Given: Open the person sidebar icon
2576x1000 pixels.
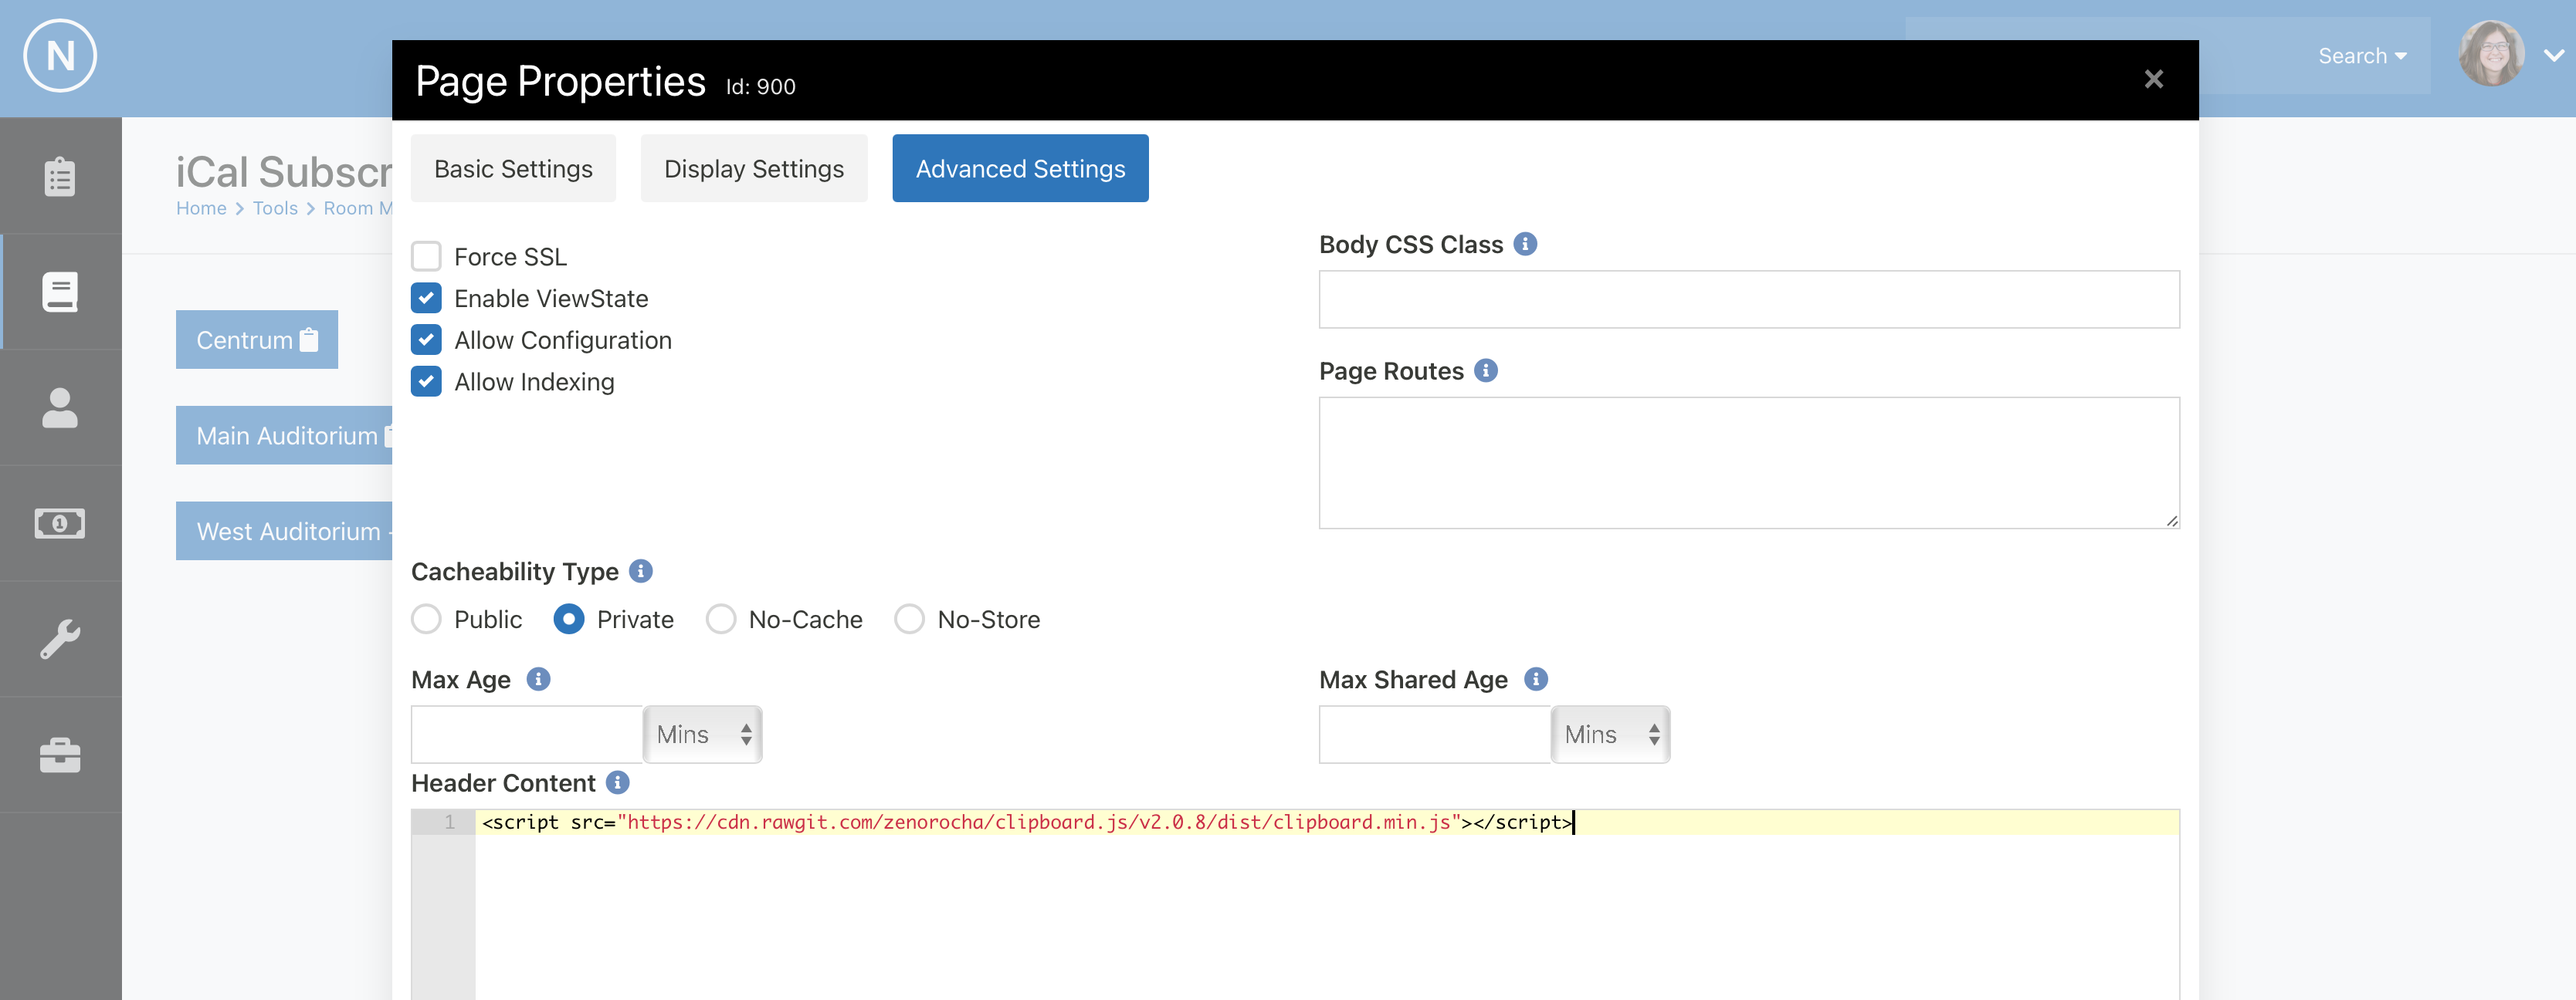Looking at the screenshot, I should [x=60, y=407].
